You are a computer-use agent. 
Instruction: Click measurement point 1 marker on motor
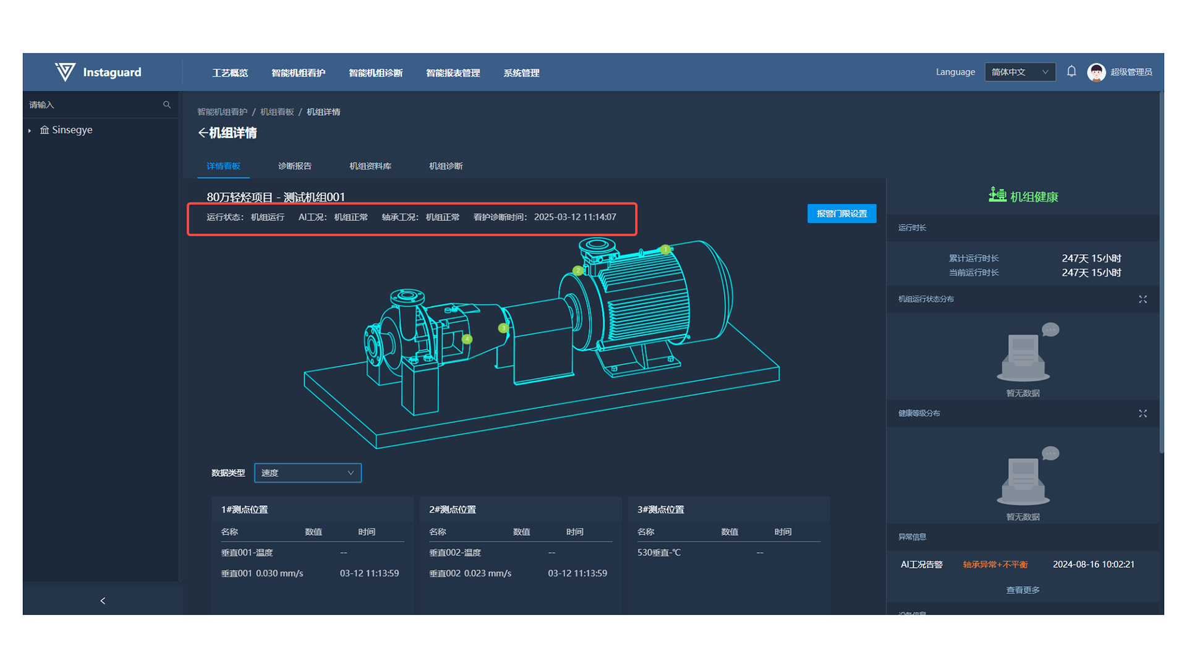665,250
